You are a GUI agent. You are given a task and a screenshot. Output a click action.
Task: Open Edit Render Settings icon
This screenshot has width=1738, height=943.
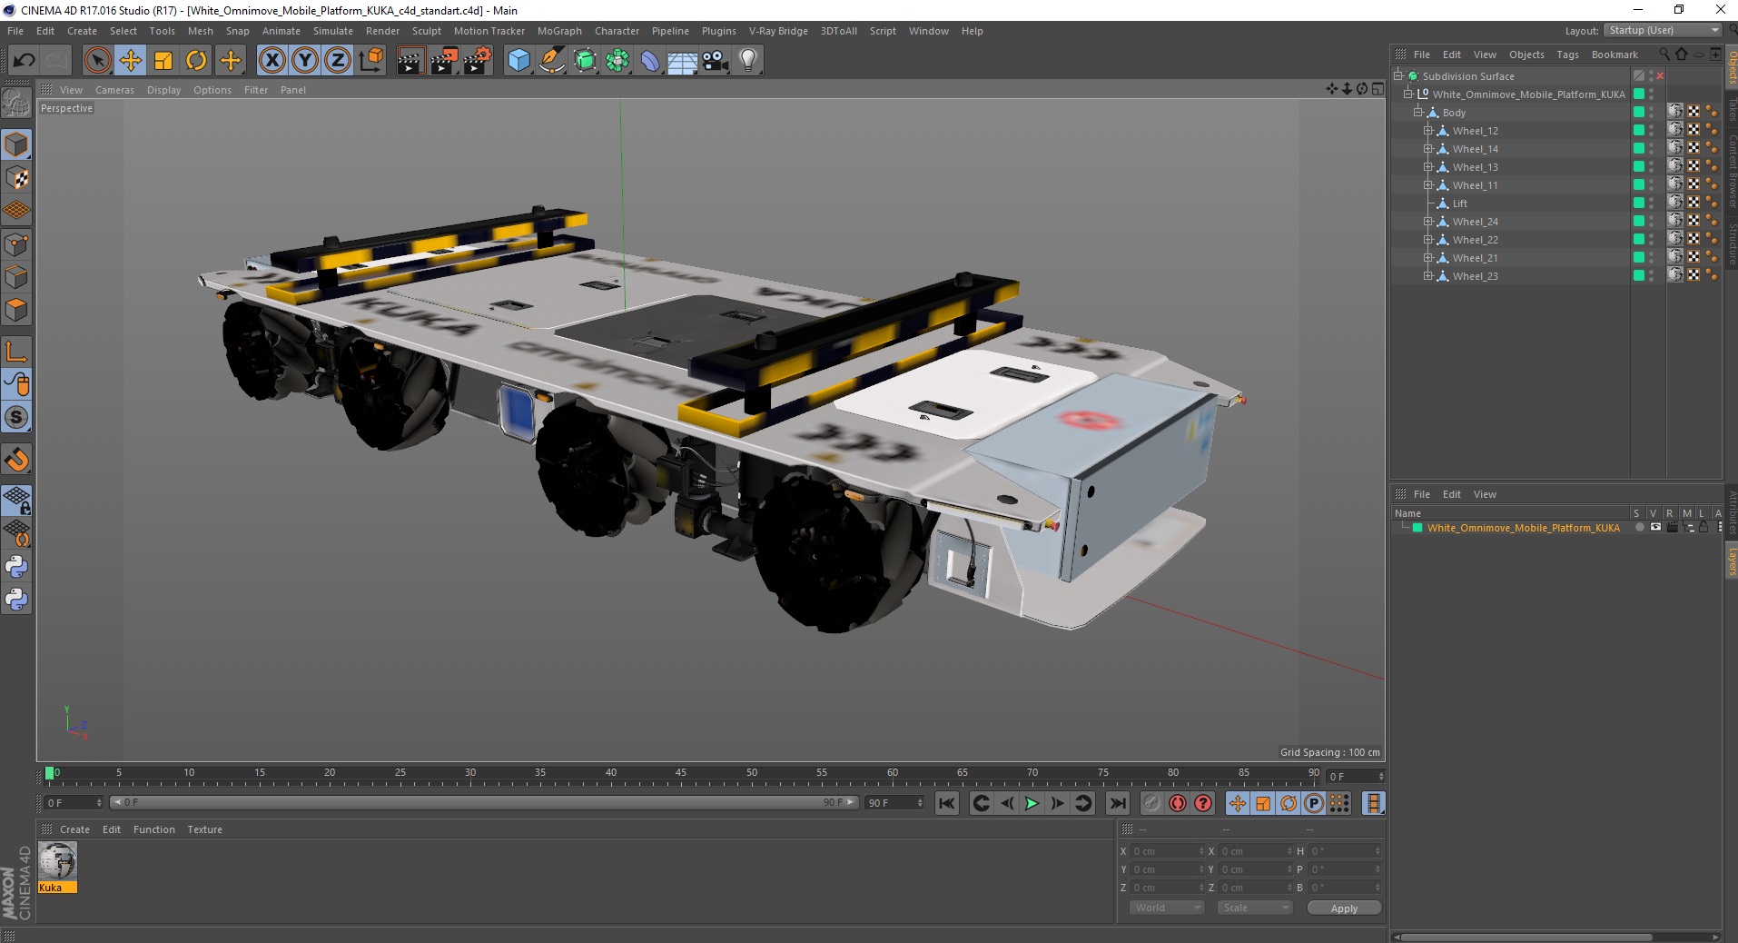coord(477,61)
